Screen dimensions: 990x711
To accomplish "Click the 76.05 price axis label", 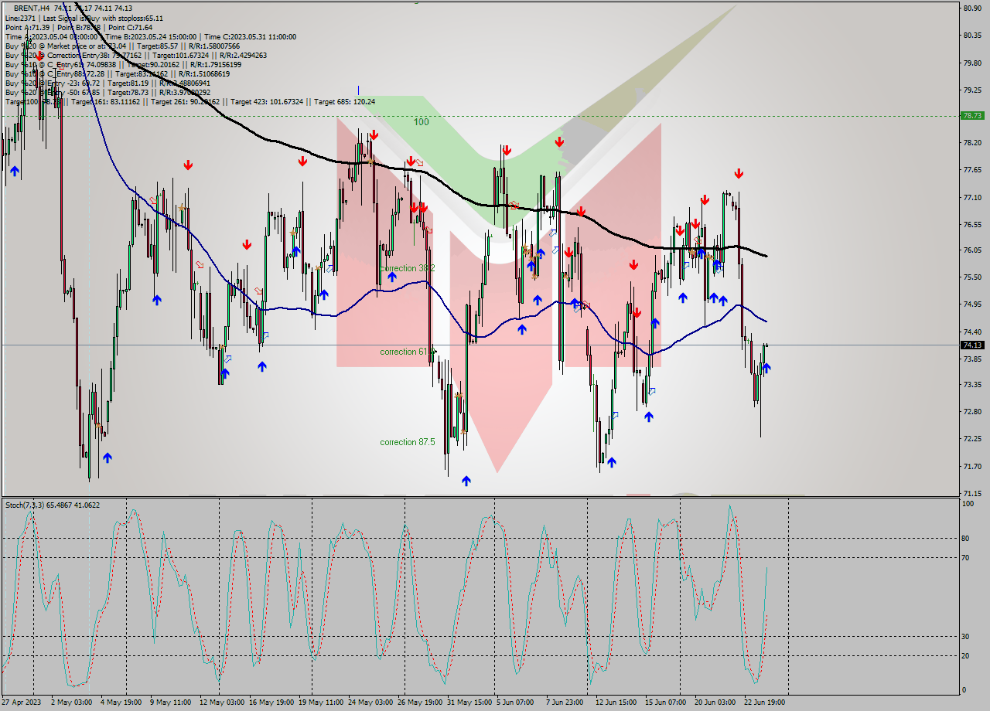I will coord(972,250).
